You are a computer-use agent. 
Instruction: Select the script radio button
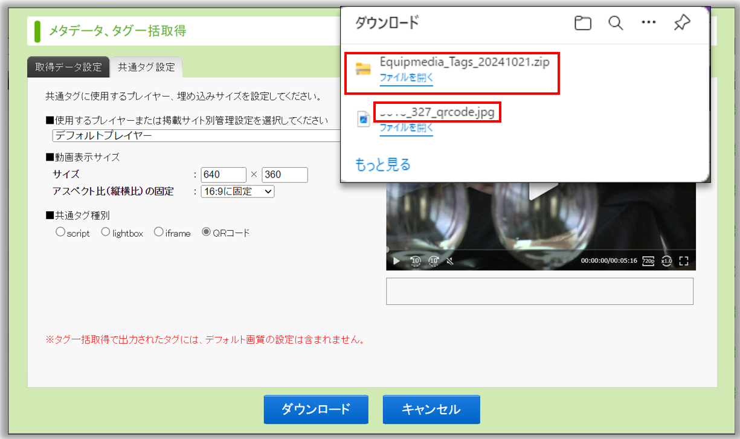[60, 232]
